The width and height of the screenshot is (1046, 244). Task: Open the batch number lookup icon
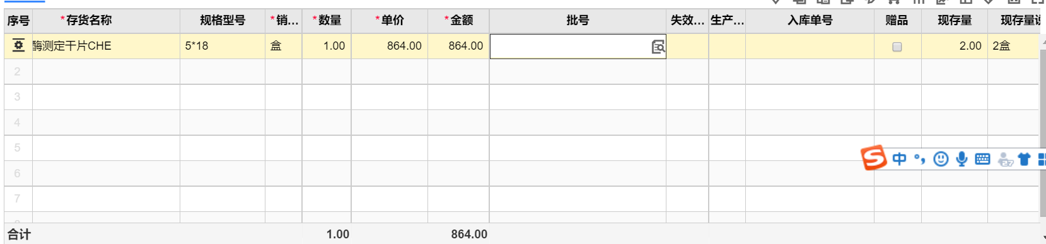coord(658,47)
